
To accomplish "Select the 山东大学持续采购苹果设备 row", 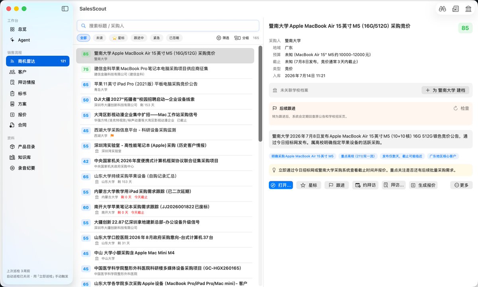I will click(x=165, y=179).
